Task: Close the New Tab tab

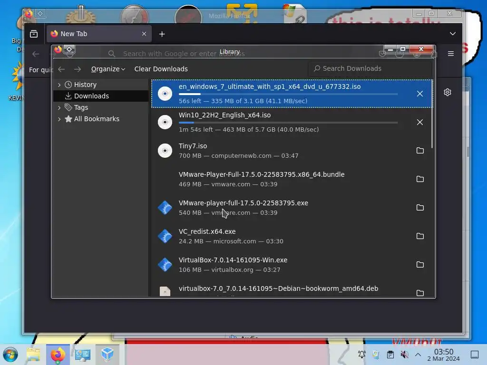Action: pyautogui.click(x=144, y=34)
